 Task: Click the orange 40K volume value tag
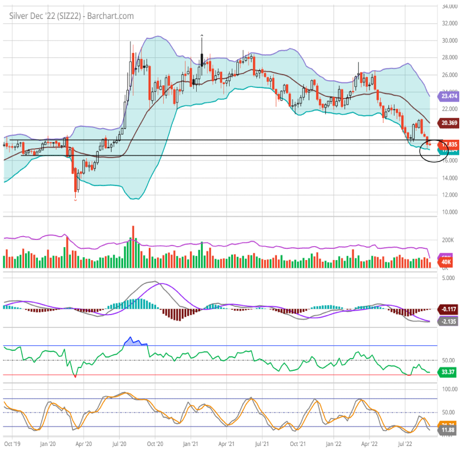[x=447, y=262]
